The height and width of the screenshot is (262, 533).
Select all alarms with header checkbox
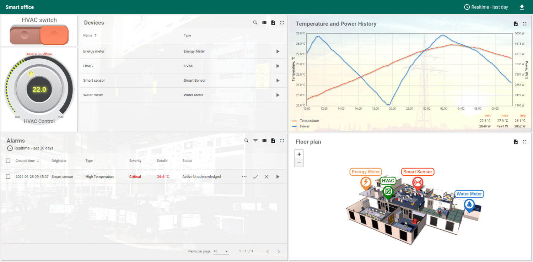8,161
